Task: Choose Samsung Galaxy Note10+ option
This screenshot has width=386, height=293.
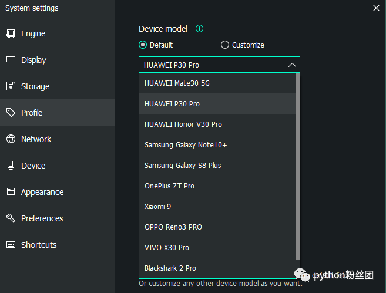Action: pos(217,144)
